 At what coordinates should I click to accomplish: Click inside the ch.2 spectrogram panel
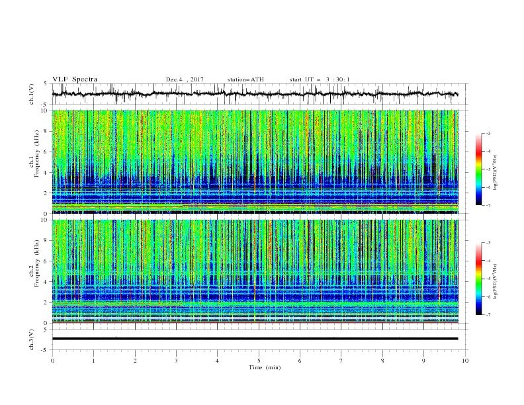pyautogui.click(x=255, y=271)
